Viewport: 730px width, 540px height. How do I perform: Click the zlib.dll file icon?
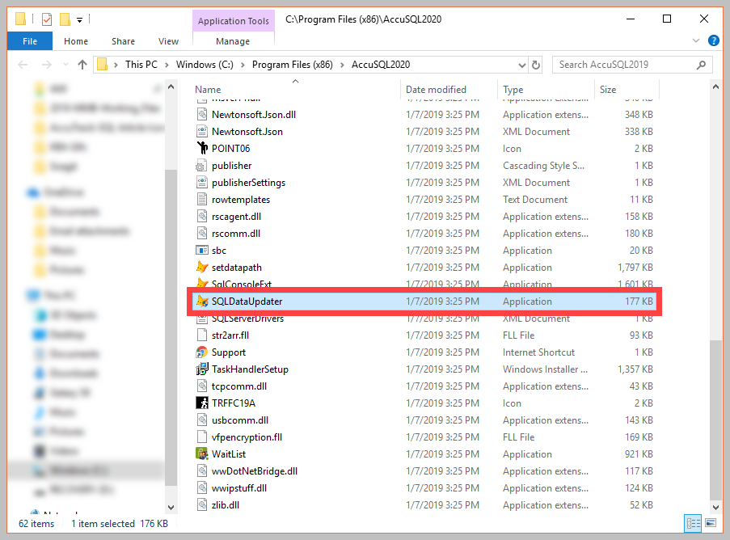(202, 505)
